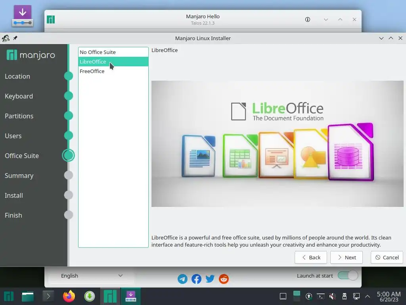Select the No Office Suite option
The image size is (406, 305).
pyautogui.click(x=113, y=52)
